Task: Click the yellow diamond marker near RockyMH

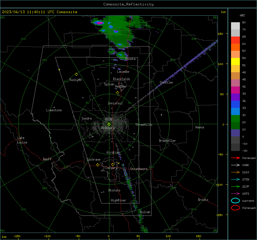Action: point(76,74)
